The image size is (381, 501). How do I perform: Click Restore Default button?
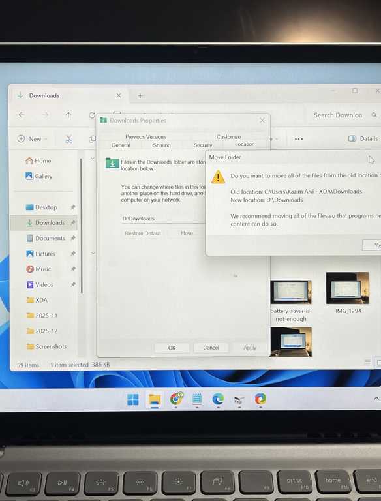coord(143,234)
